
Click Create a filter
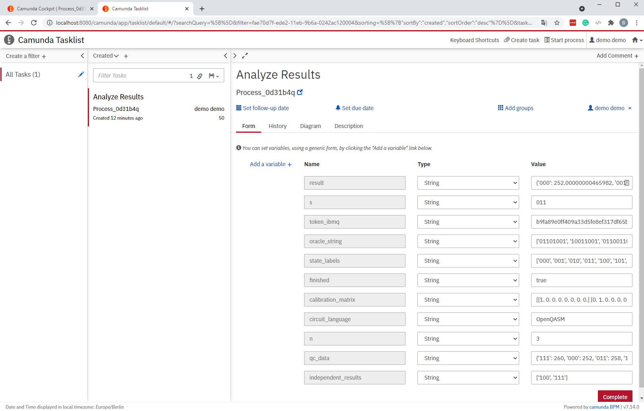click(x=26, y=56)
